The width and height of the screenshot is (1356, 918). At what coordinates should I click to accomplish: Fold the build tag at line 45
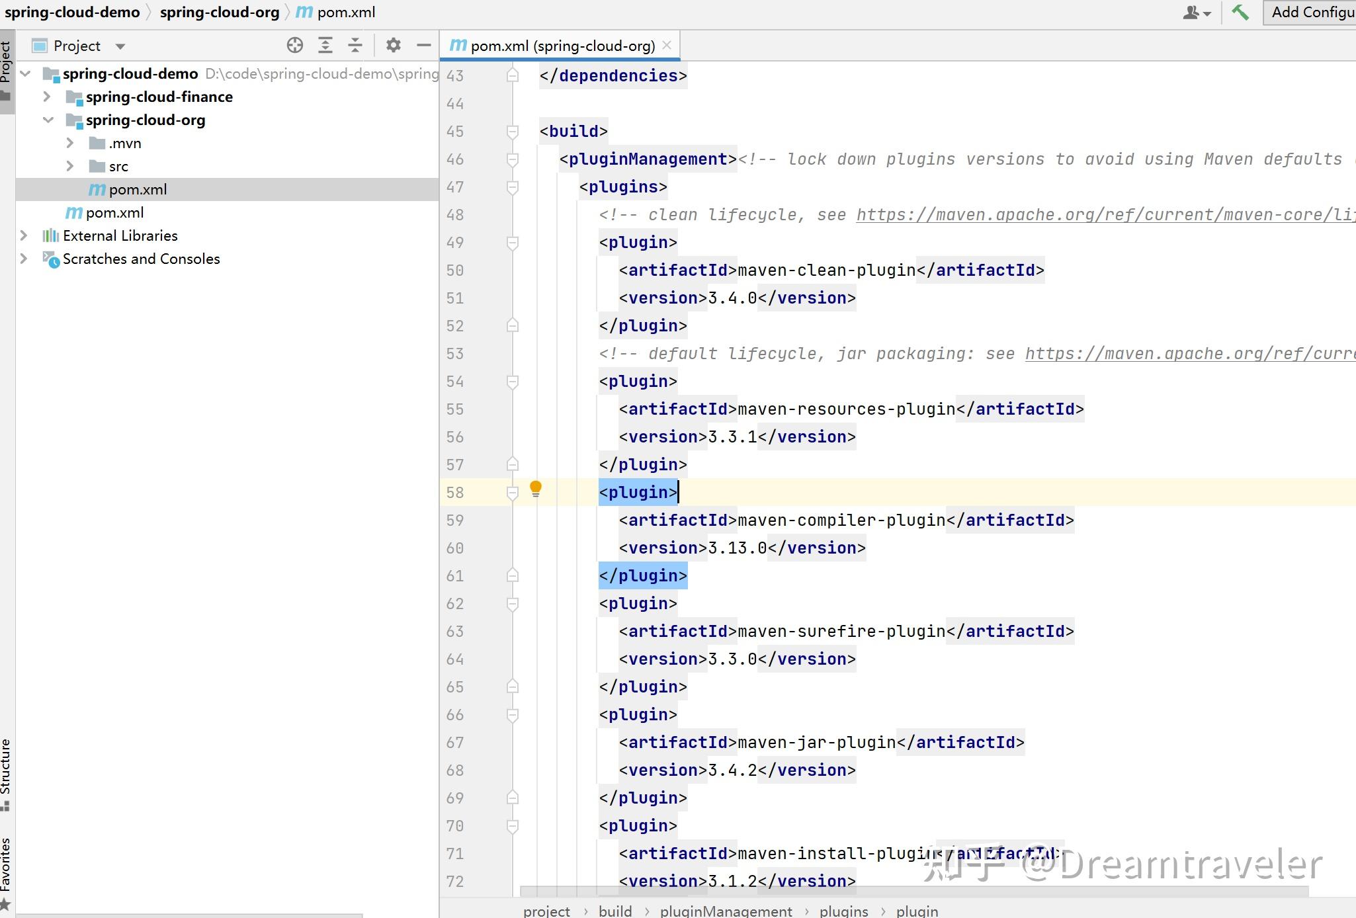[x=513, y=132]
